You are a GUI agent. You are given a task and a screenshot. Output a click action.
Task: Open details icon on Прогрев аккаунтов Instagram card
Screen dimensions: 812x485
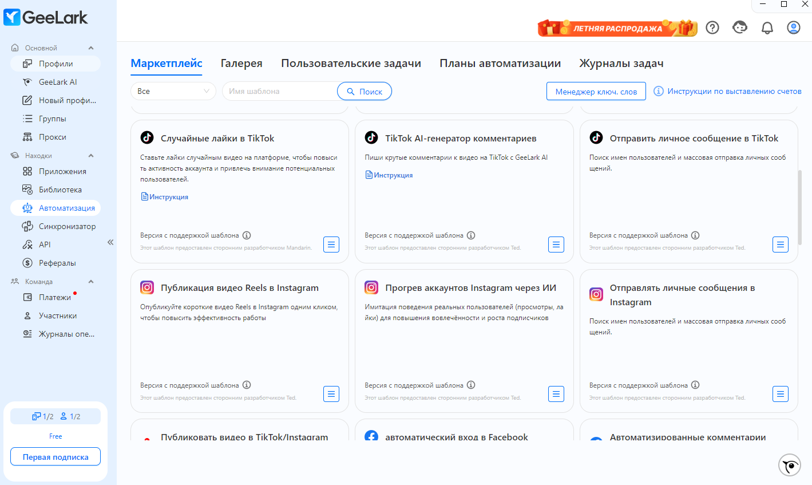point(556,394)
